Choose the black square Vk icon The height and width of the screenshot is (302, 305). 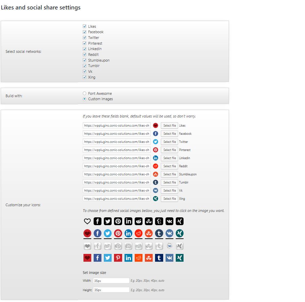[x=169, y=221]
